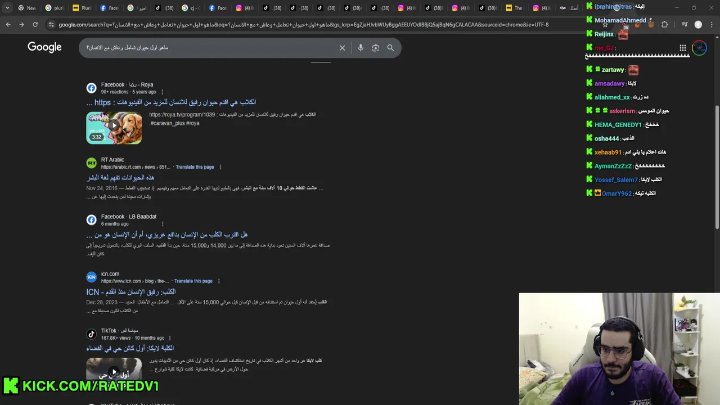Click the 'icn.com' site name
Screen dimensions: 720x405
pos(110,274)
